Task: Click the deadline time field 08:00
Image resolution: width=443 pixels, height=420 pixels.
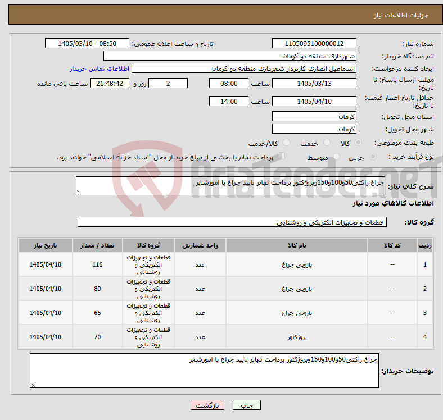Action: [229, 83]
